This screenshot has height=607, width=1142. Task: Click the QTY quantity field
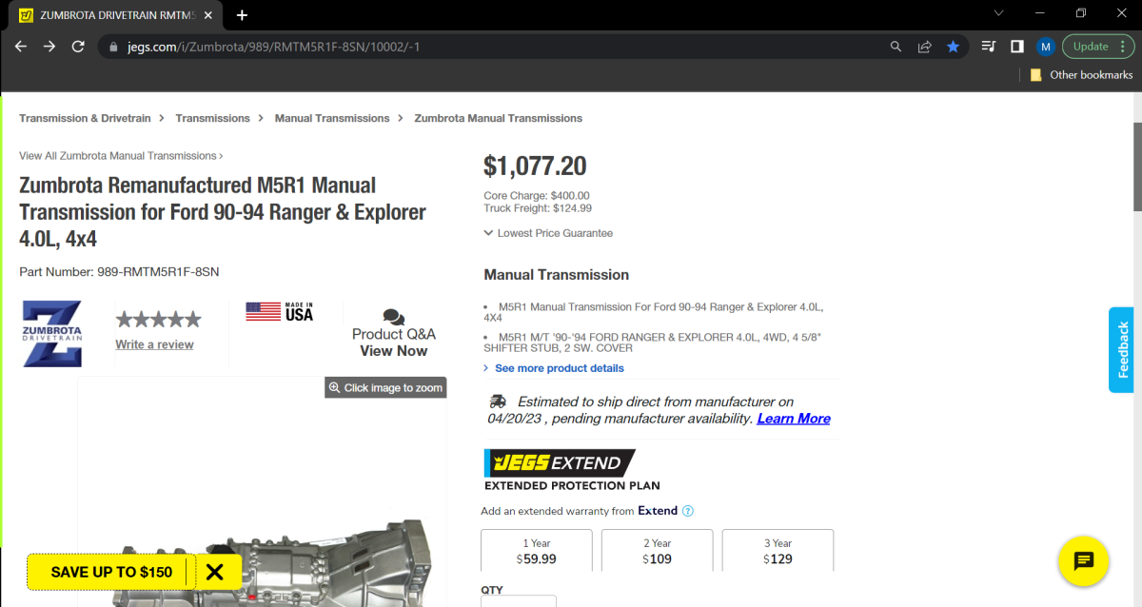tap(519, 601)
